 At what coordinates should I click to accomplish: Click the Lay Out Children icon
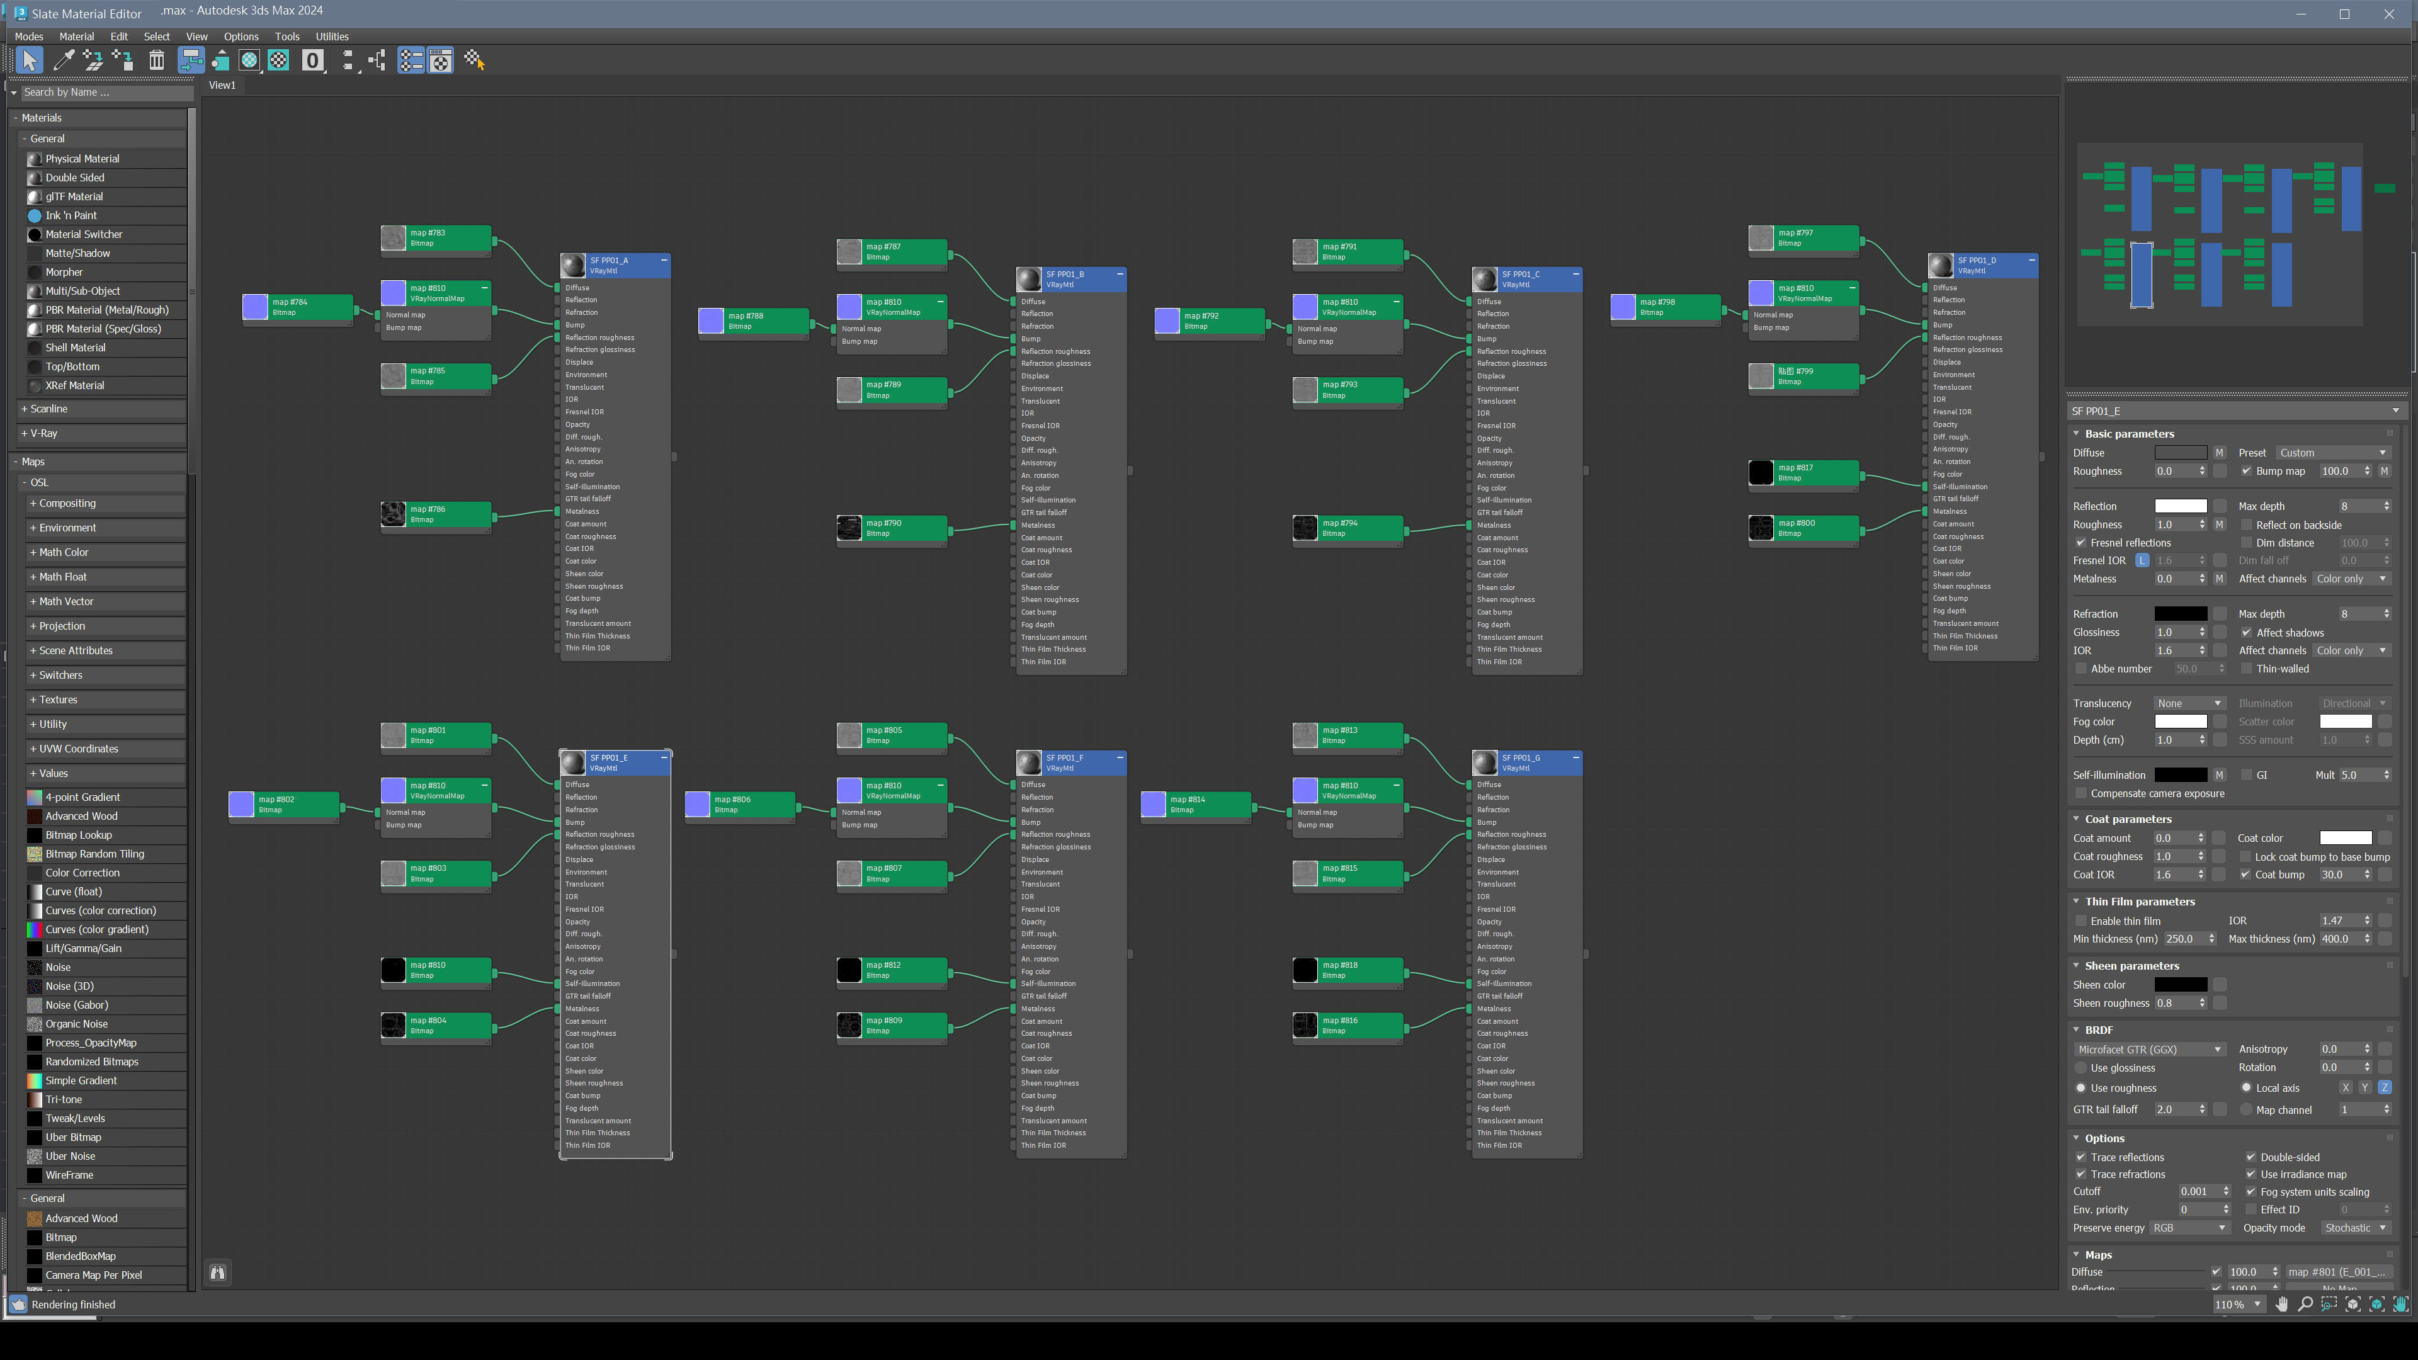[377, 61]
